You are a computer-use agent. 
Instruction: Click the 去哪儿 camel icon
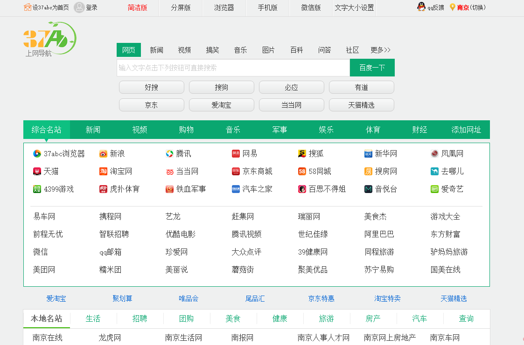[434, 171]
